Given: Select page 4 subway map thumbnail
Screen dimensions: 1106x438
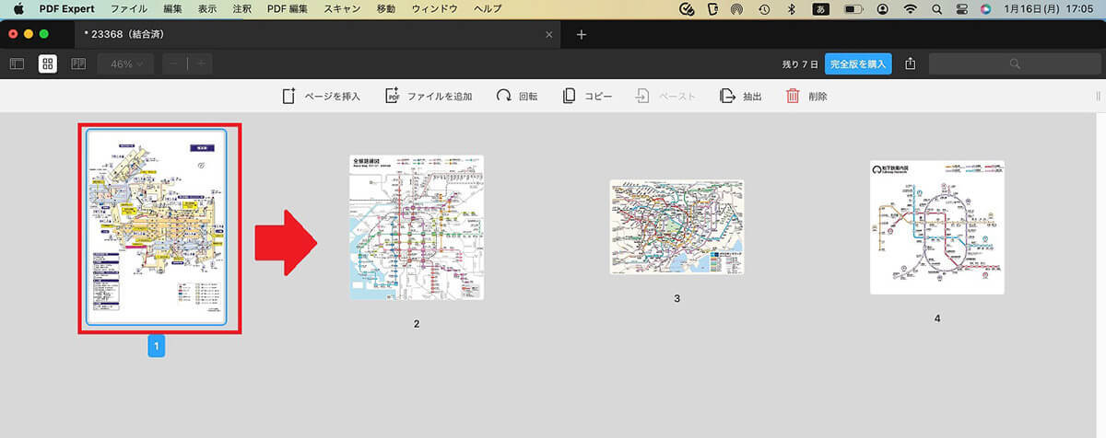Looking at the screenshot, I should pos(937,227).
